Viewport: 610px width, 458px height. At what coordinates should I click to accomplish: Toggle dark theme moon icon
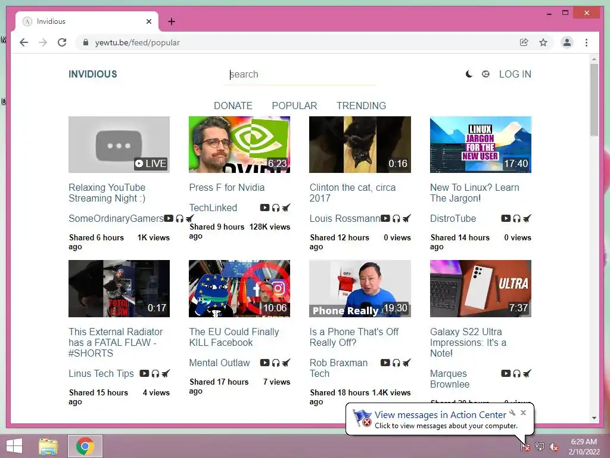point(469,74)
